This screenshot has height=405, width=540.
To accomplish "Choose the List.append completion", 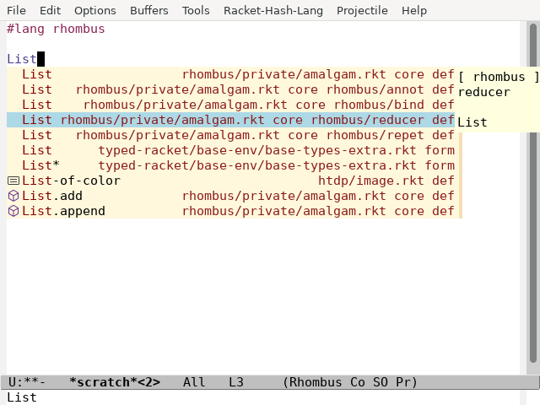I will [x=230, y=211].
